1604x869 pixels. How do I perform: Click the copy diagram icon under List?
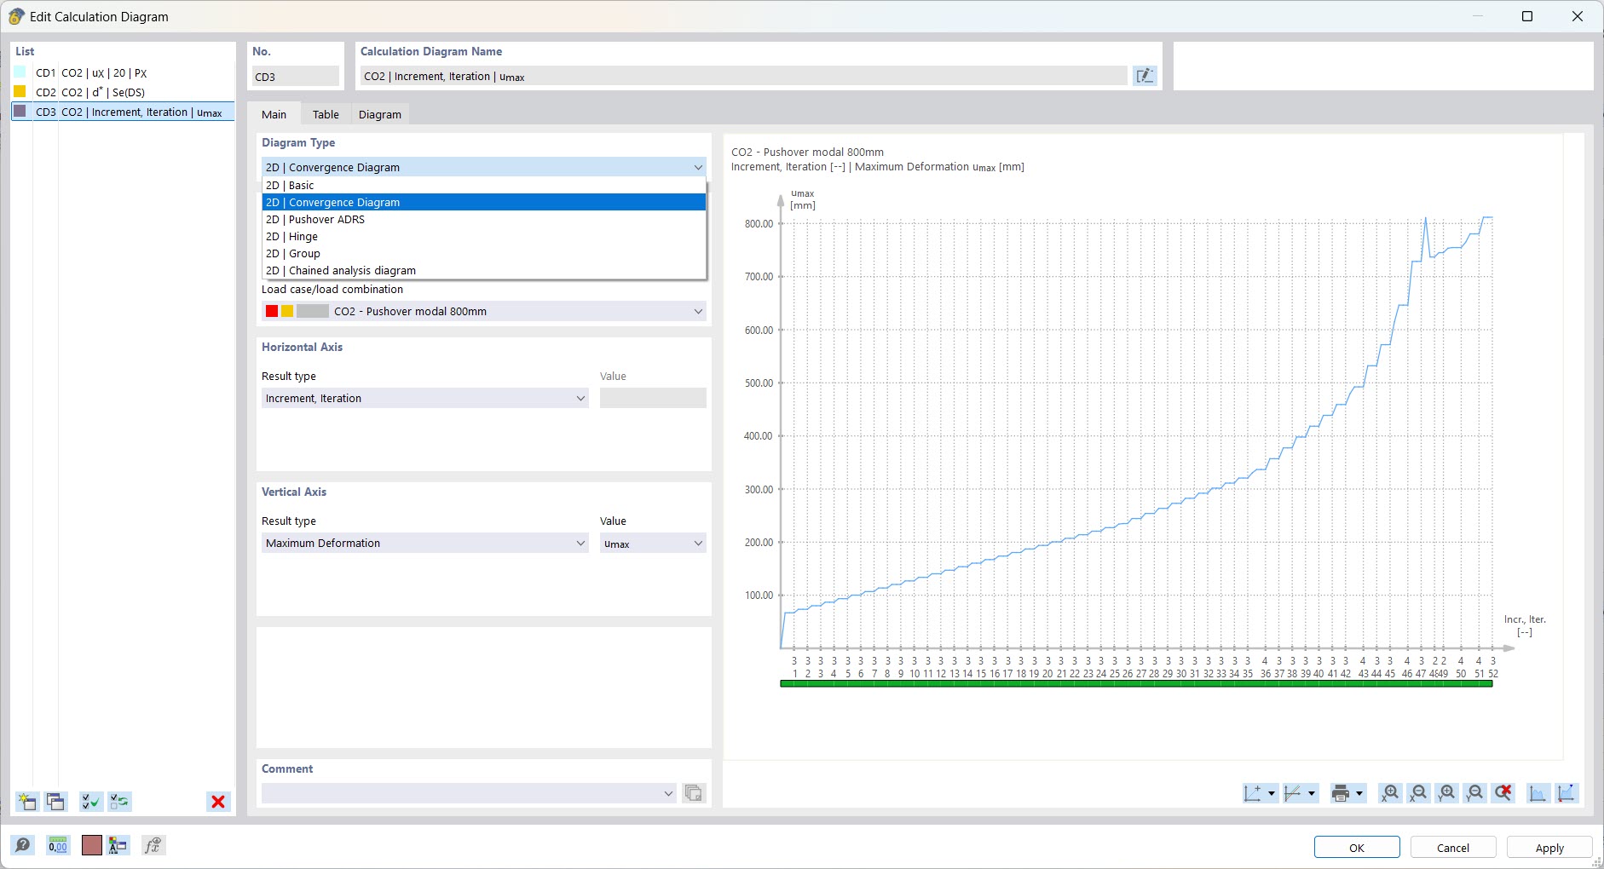pos(56,802)
